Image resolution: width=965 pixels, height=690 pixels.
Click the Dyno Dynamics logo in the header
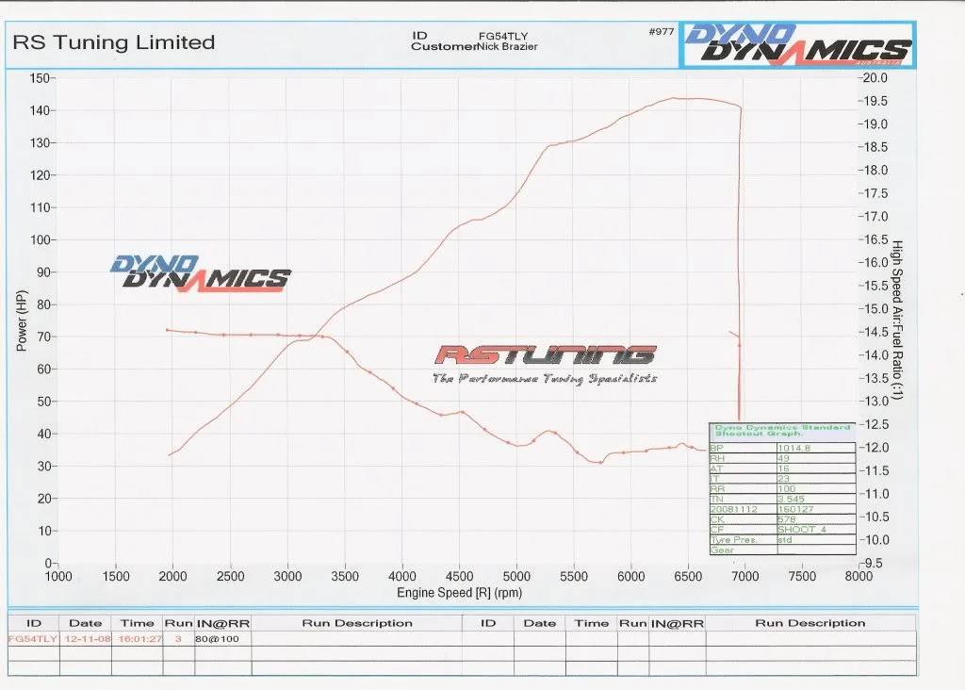click(x=797, y=44)
